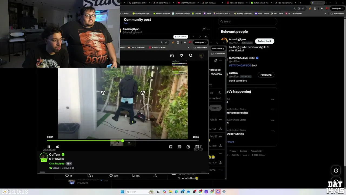Open more options for Opportunities trend
This screenshot has width=346, height=195.
tap(272, 131)
